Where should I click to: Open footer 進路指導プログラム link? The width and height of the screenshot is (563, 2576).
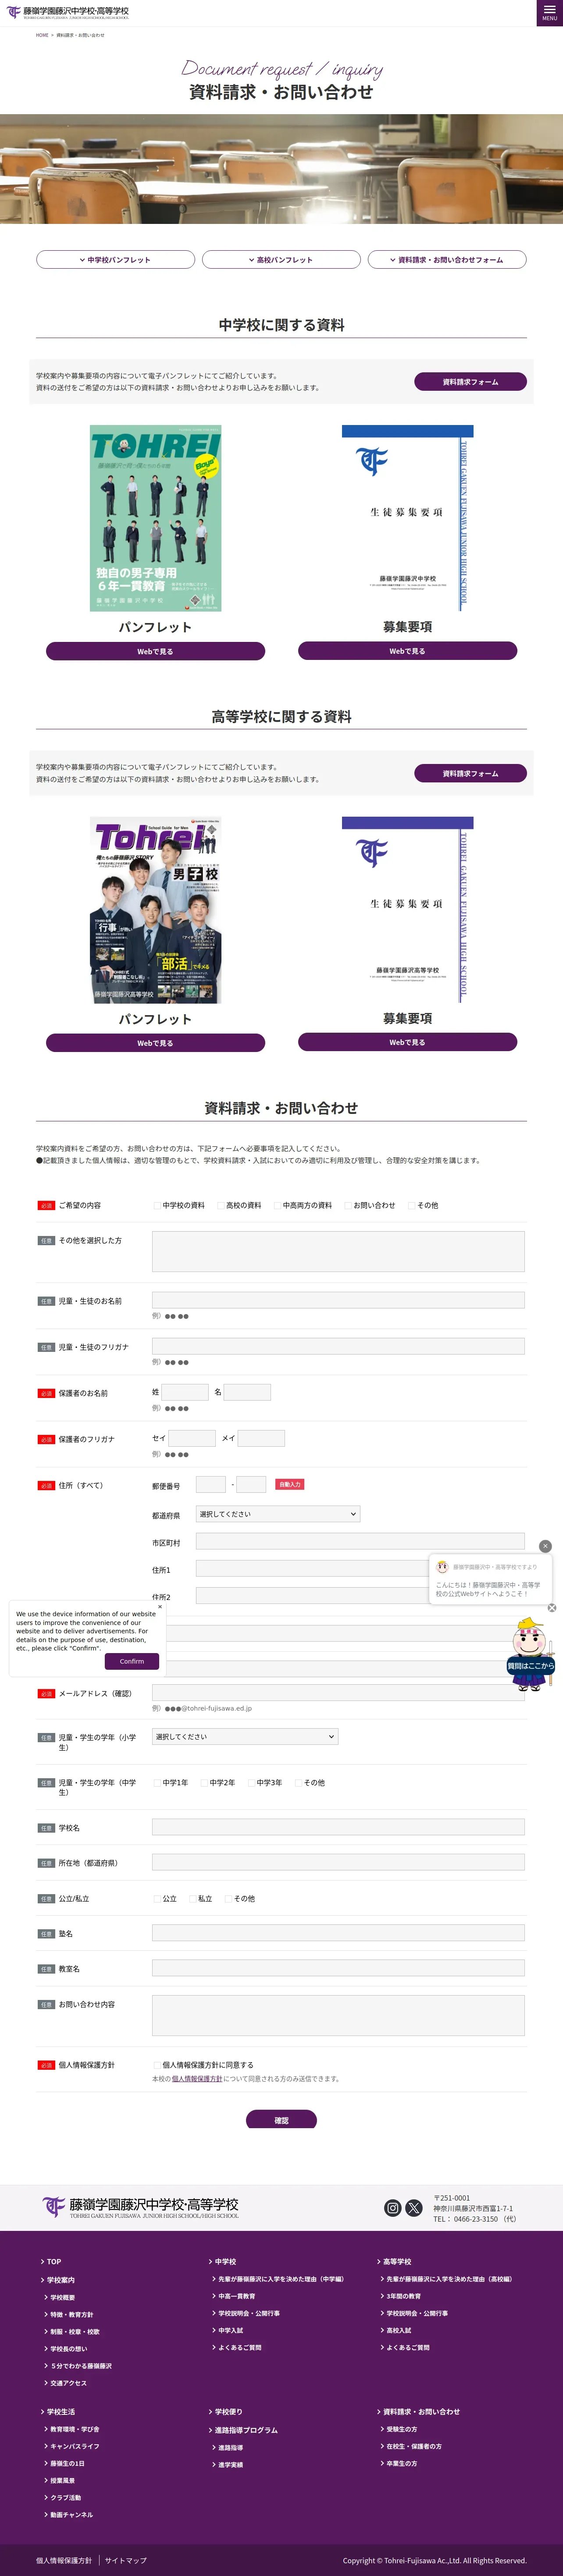[246, 2430]
